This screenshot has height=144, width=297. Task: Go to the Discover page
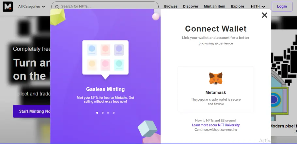point(191,7)
